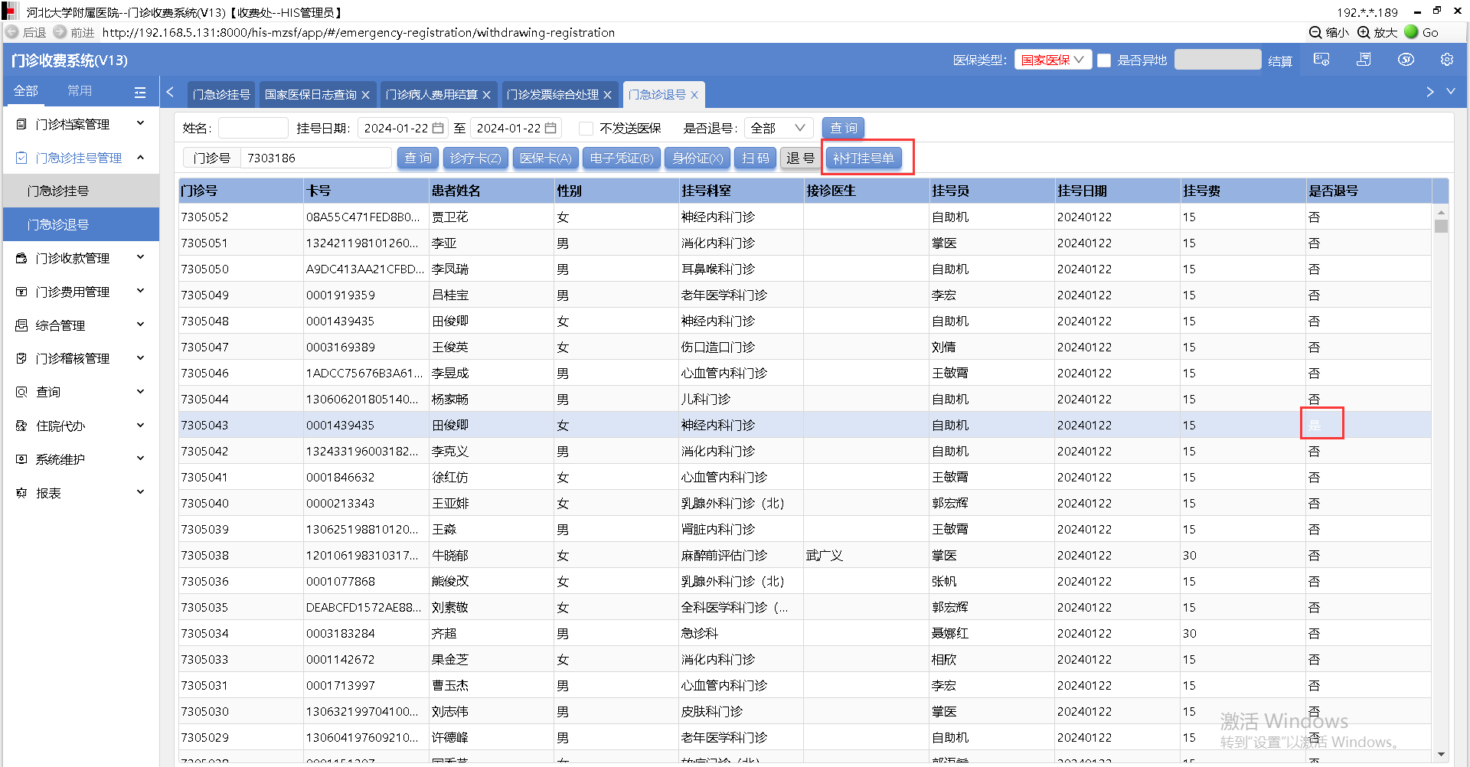This screenshot has height=767, width=1470.
Task: Click the 结算 button in the header
Action: [x=1280, y=60]
